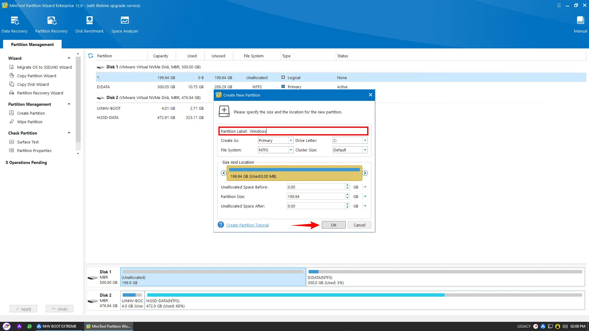Select the Partition Management tab
Viewport: 589px width, 331px height.
[x=32, y=44]
